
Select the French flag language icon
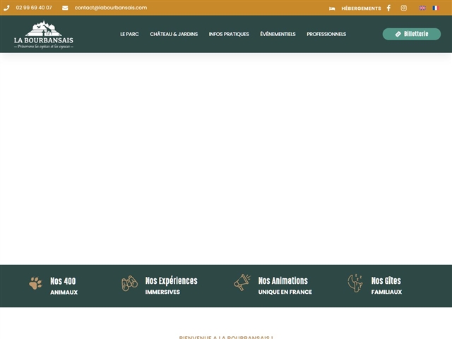[x=435, y=8]
